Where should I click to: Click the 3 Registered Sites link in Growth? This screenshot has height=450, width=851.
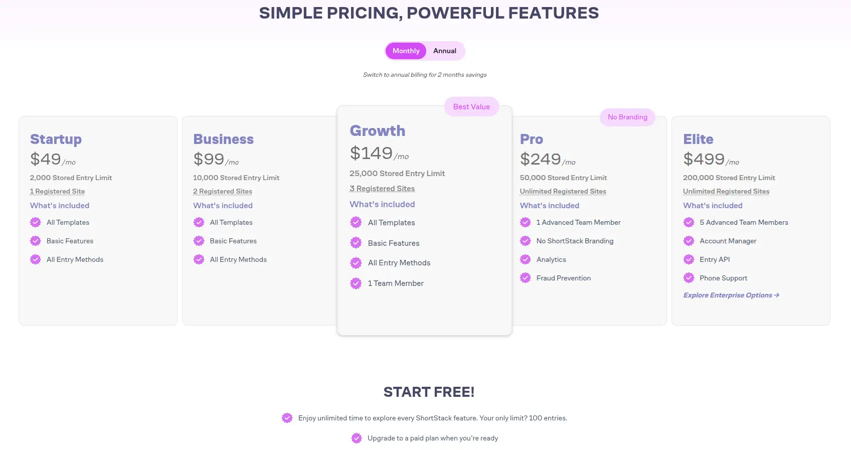tap(382, 188)
